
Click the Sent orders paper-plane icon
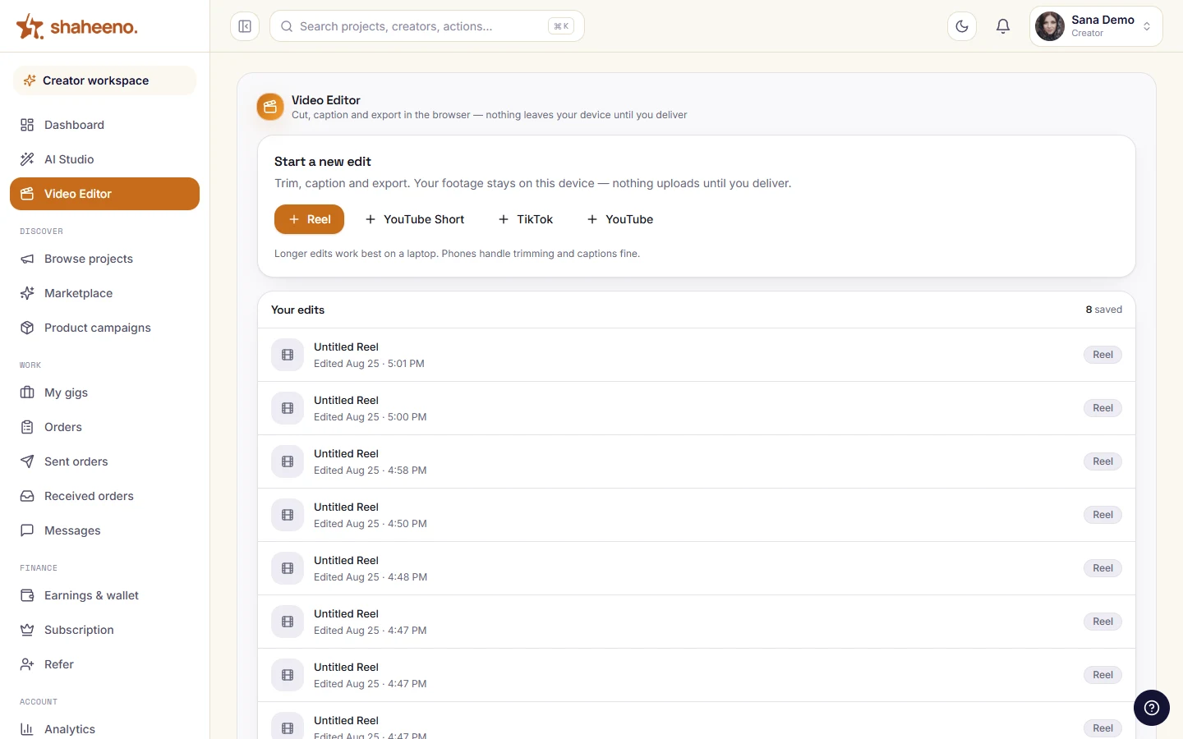pos(27,461)
